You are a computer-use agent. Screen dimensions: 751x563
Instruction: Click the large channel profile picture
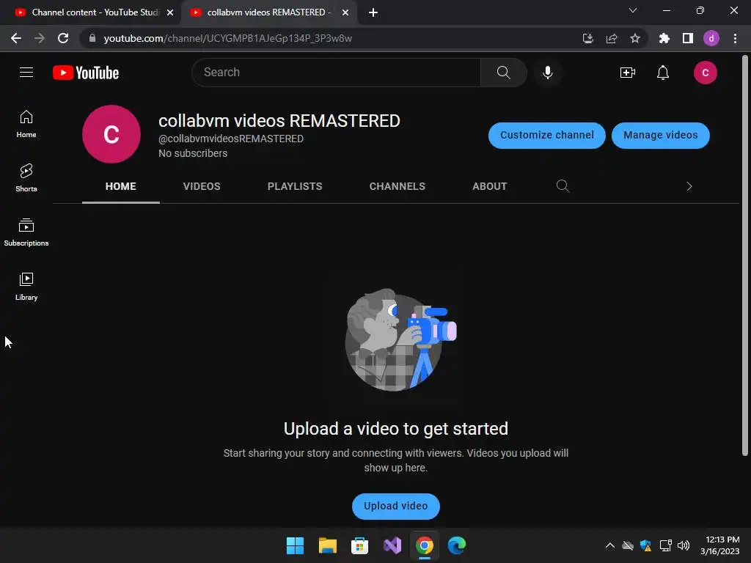(111, 134)
